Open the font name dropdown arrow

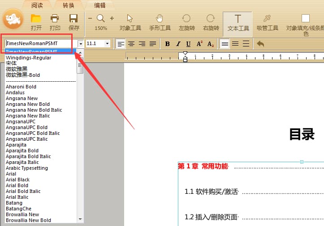[80, 44]
